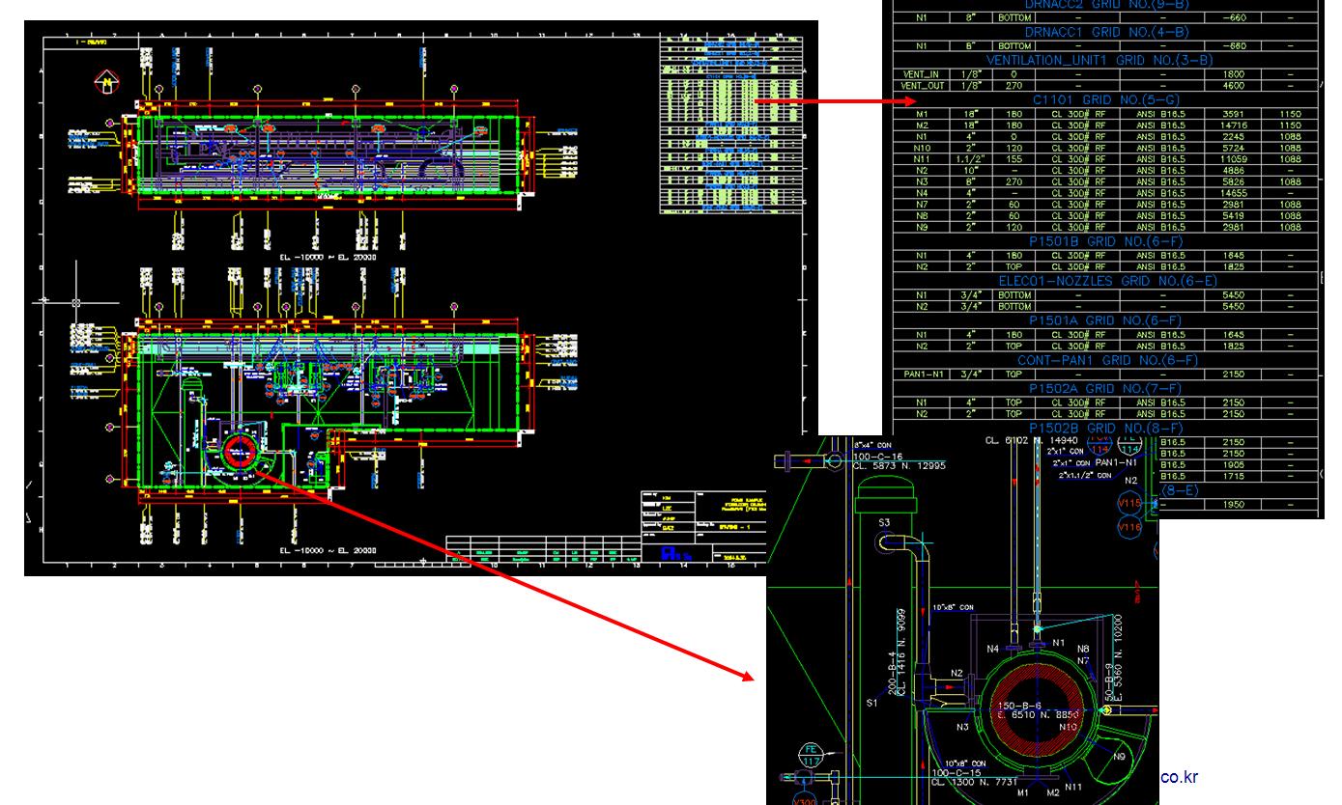Image resolution: width=1342 pixels, height=805 pixels.
Task: Click the 'N9' nozzle label in the detail view
Action: click(1119, 757)
